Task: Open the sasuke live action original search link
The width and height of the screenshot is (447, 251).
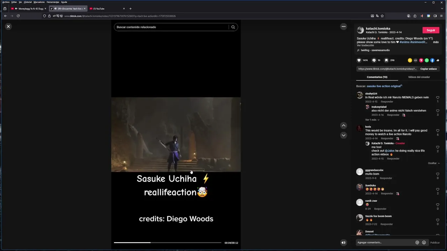Action: pyautogui.click(x=384, y=86)
